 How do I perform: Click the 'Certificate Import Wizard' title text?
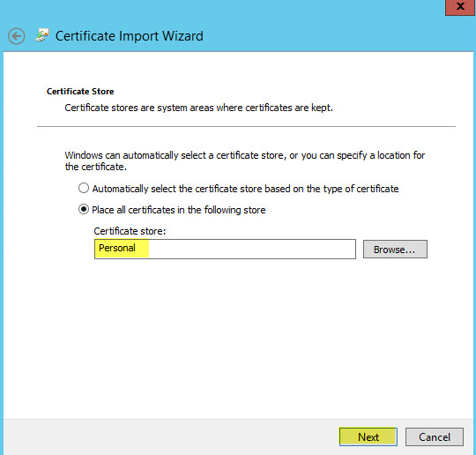[130, 36]
